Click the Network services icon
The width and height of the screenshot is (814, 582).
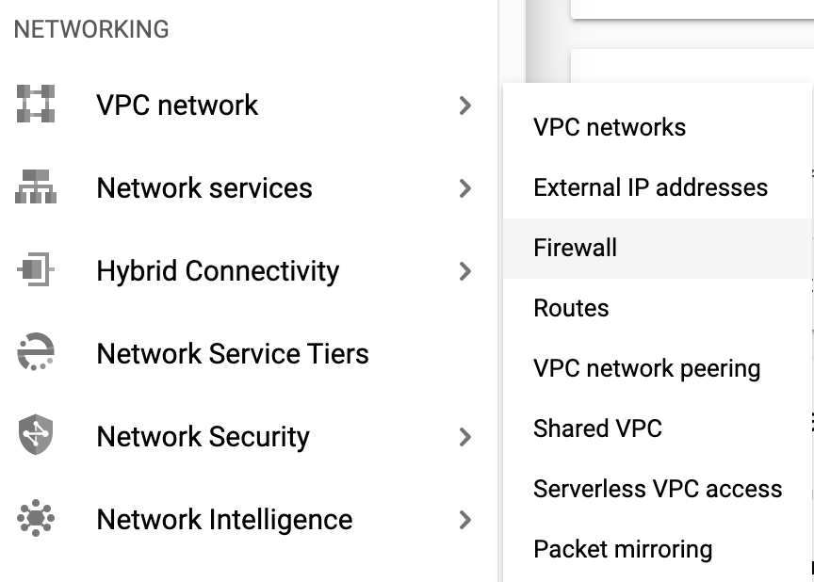tap(35, 188)
